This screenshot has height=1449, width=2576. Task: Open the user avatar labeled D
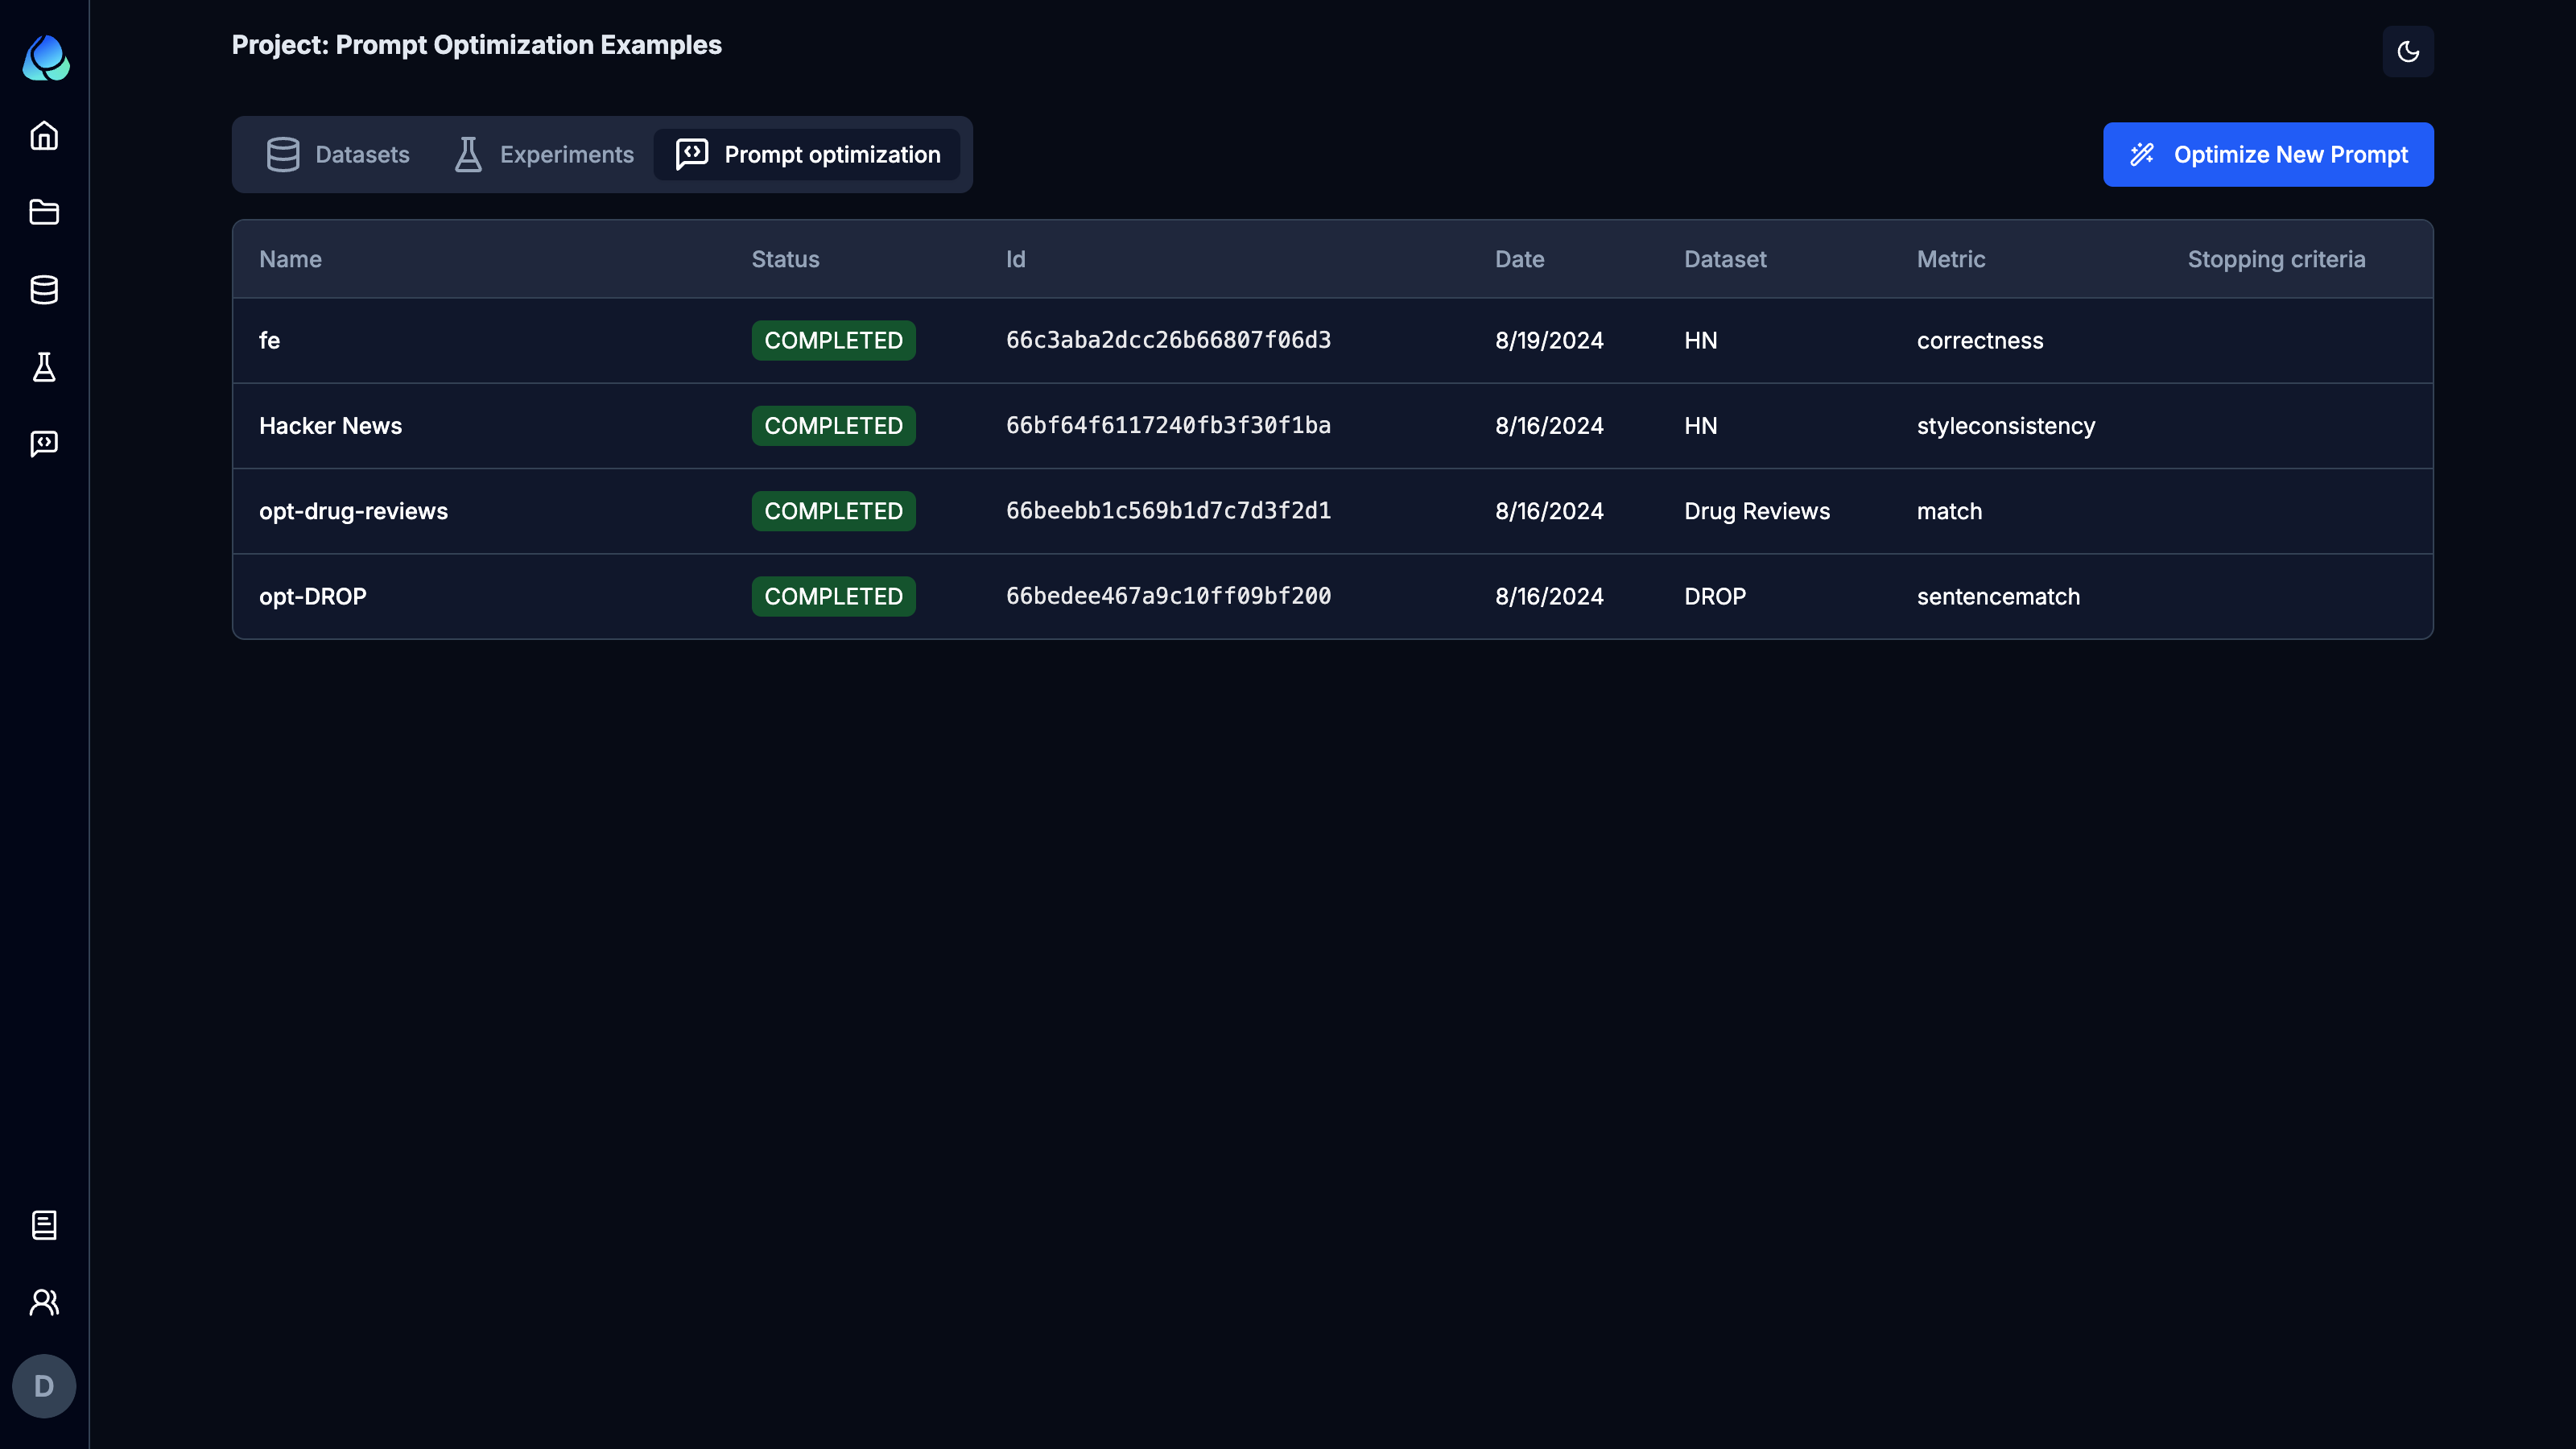coord(44,1386)
